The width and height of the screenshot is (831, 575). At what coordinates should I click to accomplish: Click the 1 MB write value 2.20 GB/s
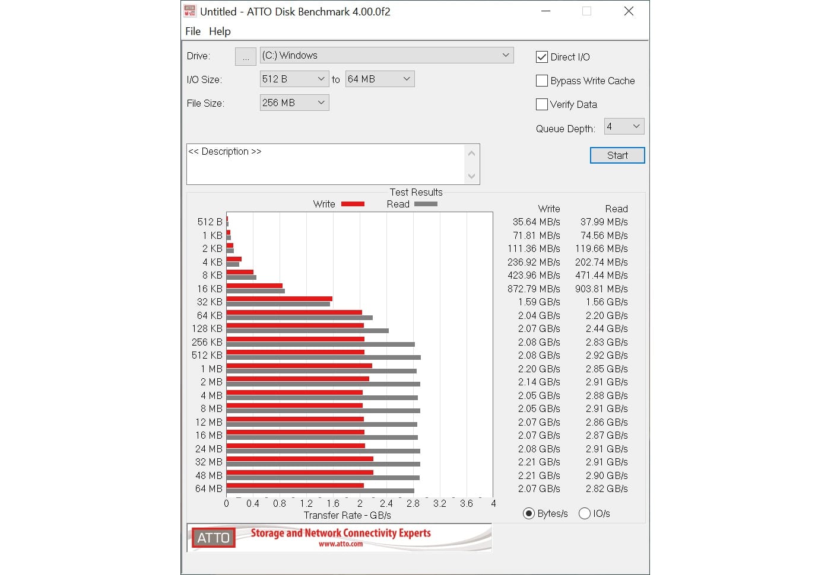(539, 369)
